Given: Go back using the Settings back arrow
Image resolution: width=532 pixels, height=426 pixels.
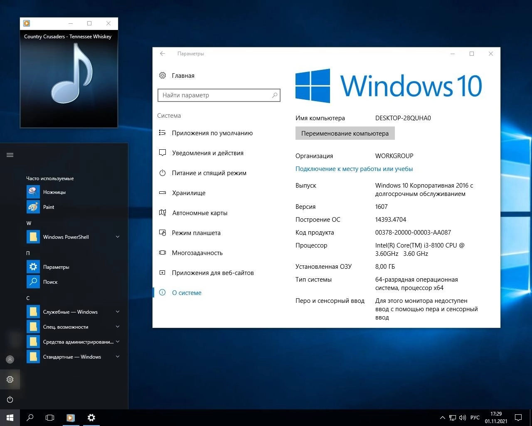Looking at the screenshot, I should [x=163, y=54].
